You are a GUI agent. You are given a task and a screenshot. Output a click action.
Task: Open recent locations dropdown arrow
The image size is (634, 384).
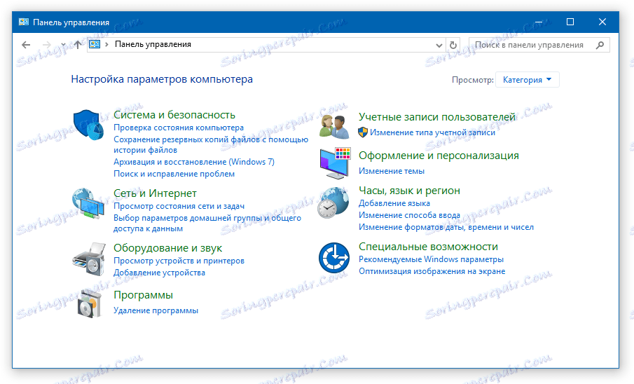coord(63,45)
